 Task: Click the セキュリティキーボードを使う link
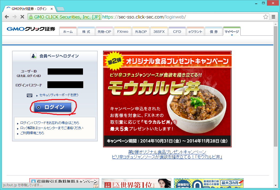click(x=59, y=95)
